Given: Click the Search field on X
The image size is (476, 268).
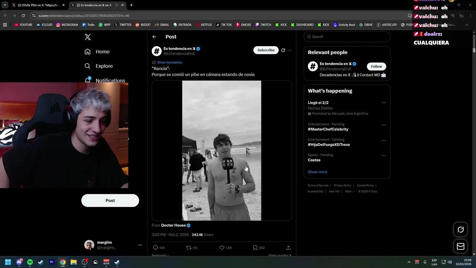Looking at the screenshot, I should (x=347, y=37).
